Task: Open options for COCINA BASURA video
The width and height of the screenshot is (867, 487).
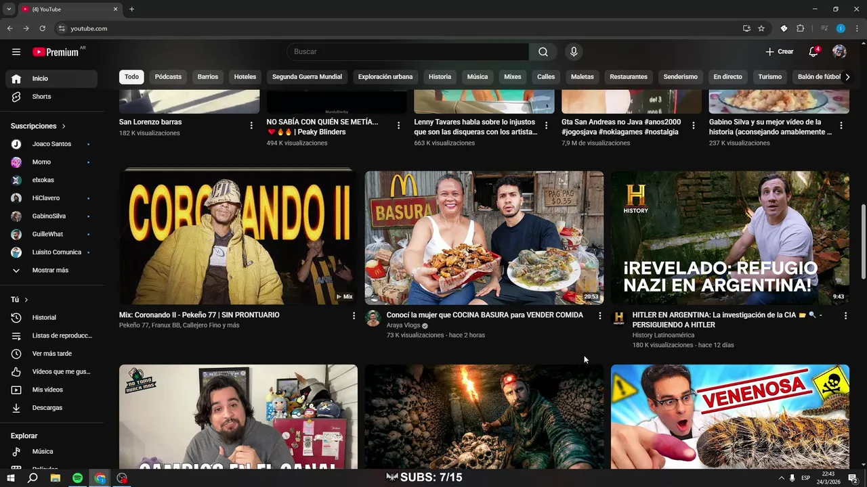Action: click(x=599, y=315)
